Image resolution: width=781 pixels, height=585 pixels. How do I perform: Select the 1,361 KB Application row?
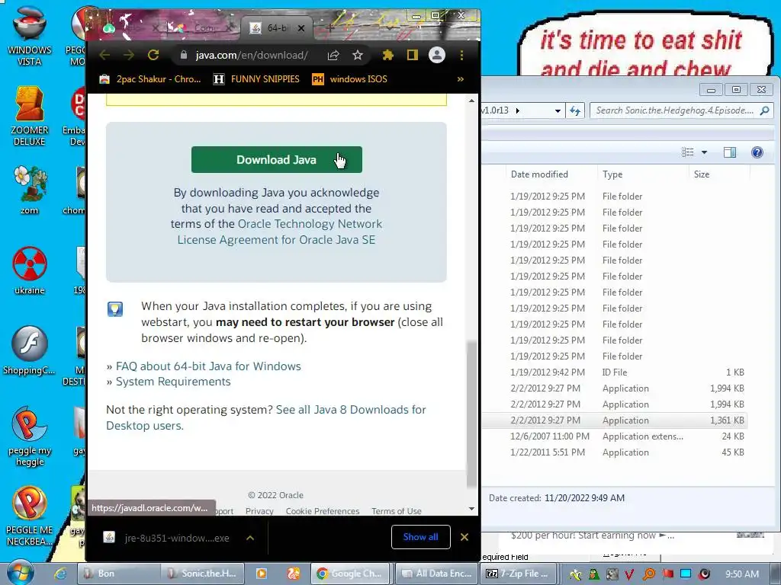click(x=614, y=420)
